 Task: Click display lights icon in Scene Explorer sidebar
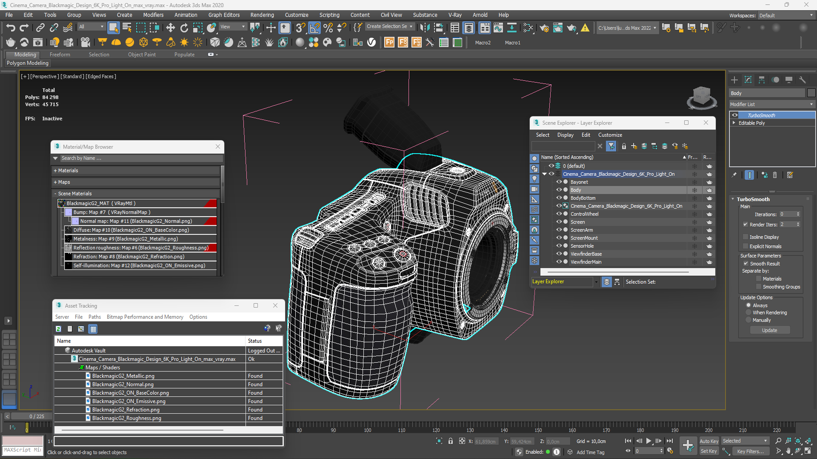[534, 179]
